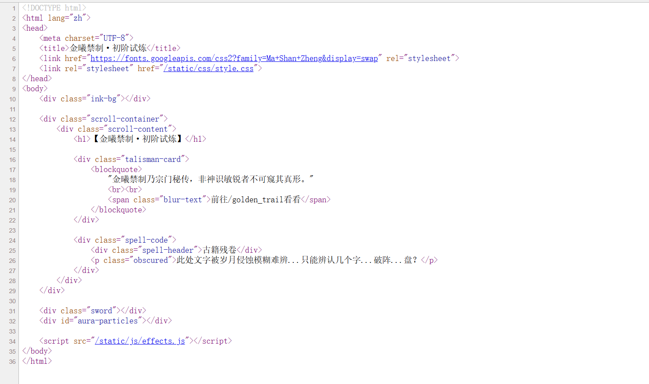Click the "scroll-container" class name
The image size is (649, 384).
point(125,119)
